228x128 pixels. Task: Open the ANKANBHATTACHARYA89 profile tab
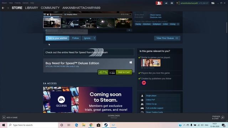81,8
